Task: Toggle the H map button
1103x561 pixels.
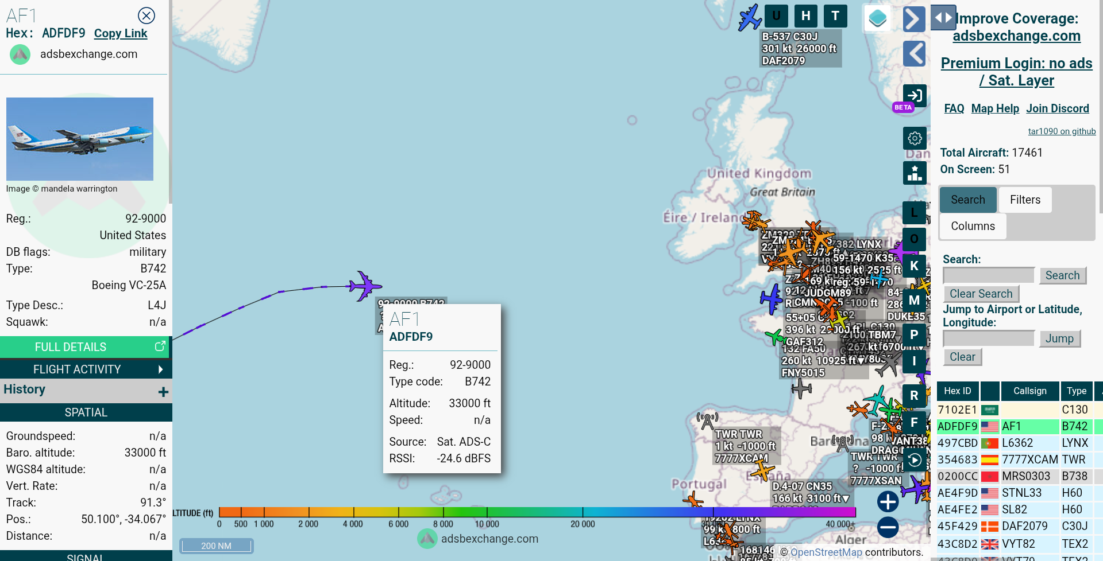Action: (x=806, y=16)
